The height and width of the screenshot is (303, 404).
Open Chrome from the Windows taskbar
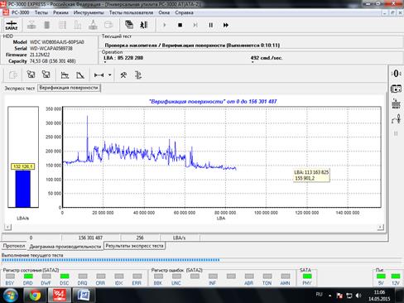click(35, 296)
